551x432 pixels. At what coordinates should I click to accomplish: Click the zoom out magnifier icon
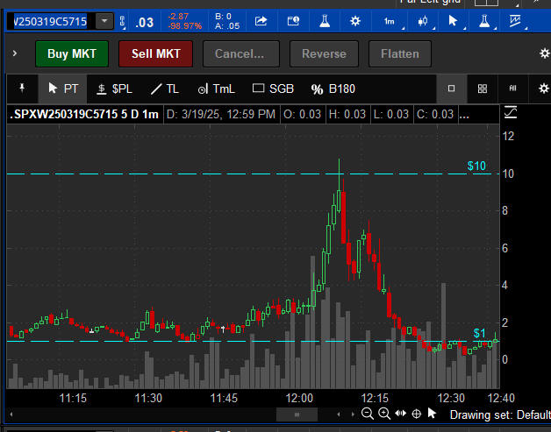coord(368,414)
